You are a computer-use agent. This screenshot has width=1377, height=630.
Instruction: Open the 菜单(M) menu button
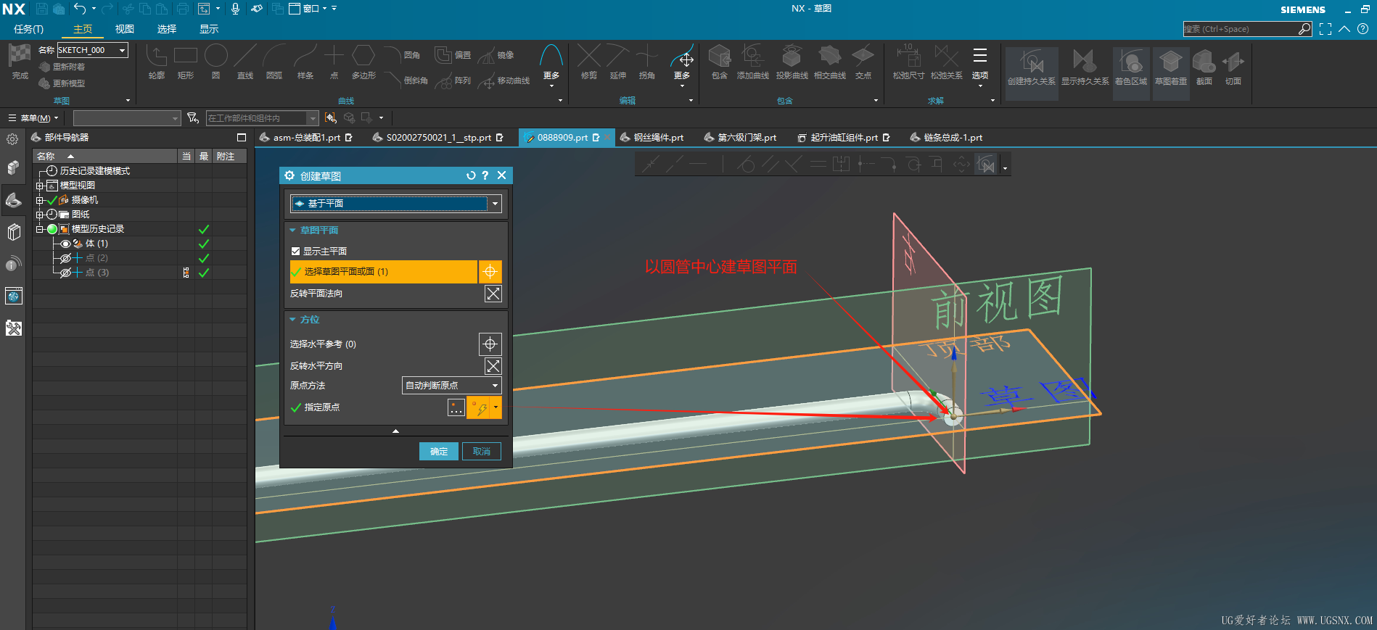coord(33,118)
